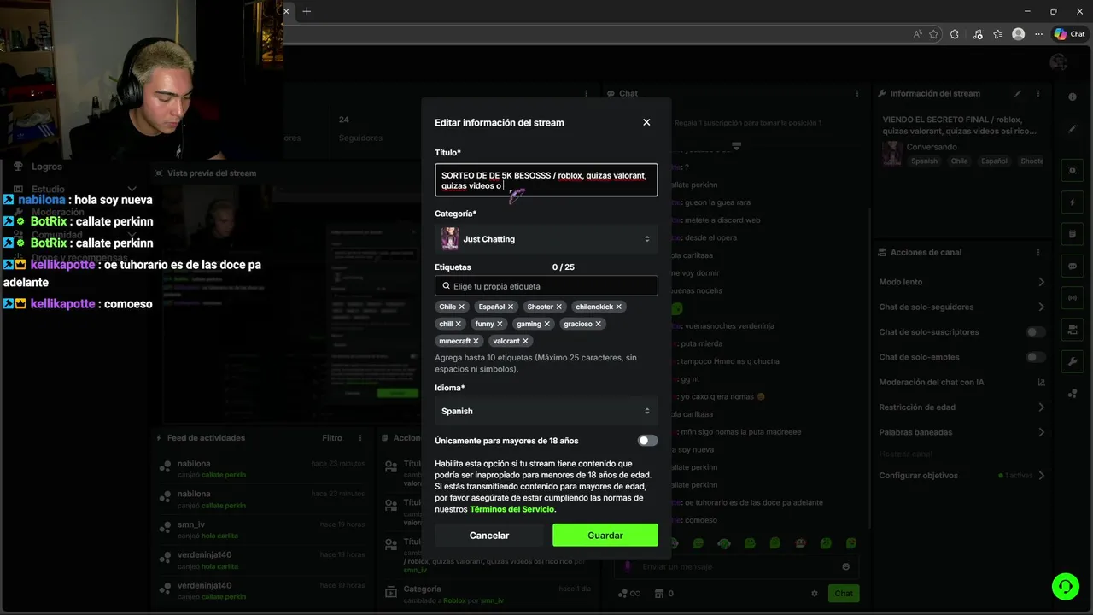Click shop icon below message box

658,594
